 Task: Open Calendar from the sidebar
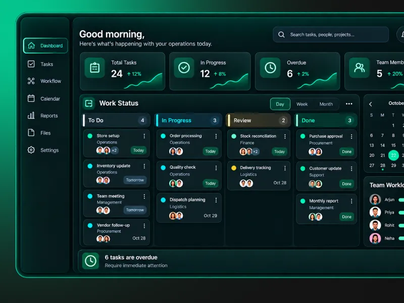click(x=43, y=98)
